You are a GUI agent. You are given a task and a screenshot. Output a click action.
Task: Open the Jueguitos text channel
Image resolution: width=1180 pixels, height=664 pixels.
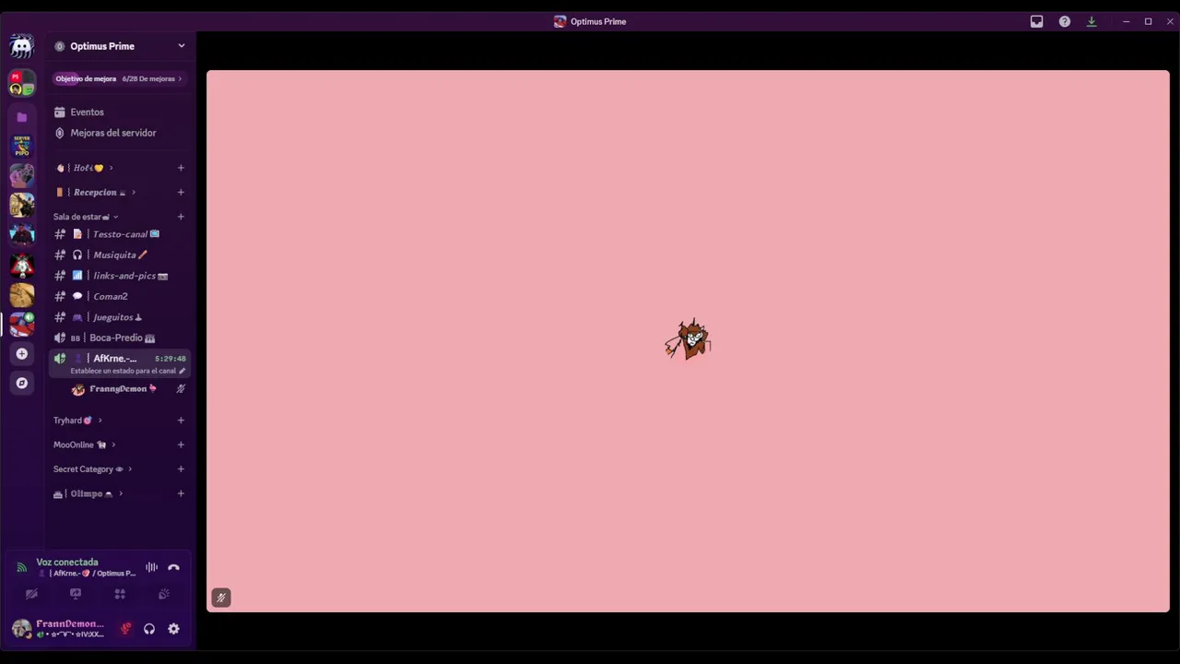119,317
